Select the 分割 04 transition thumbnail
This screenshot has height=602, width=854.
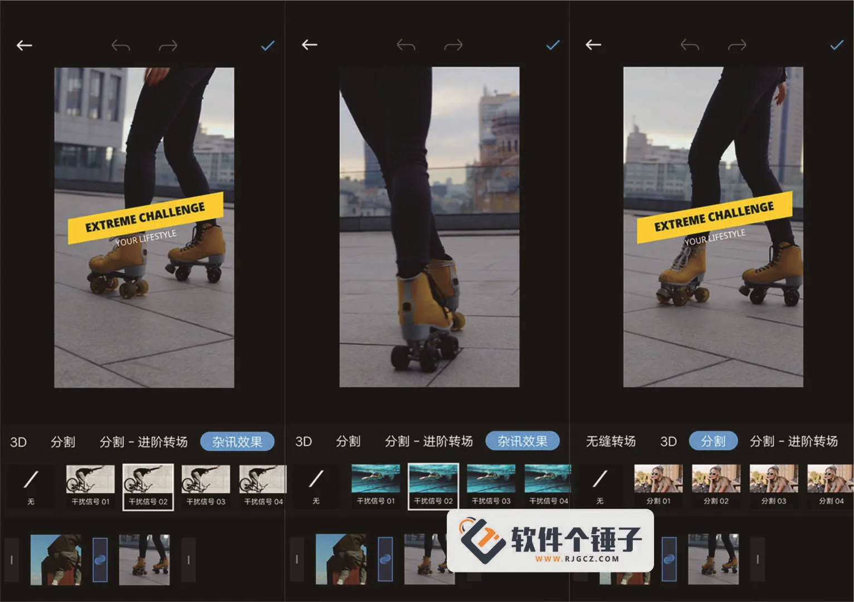(x=830, y=486)
